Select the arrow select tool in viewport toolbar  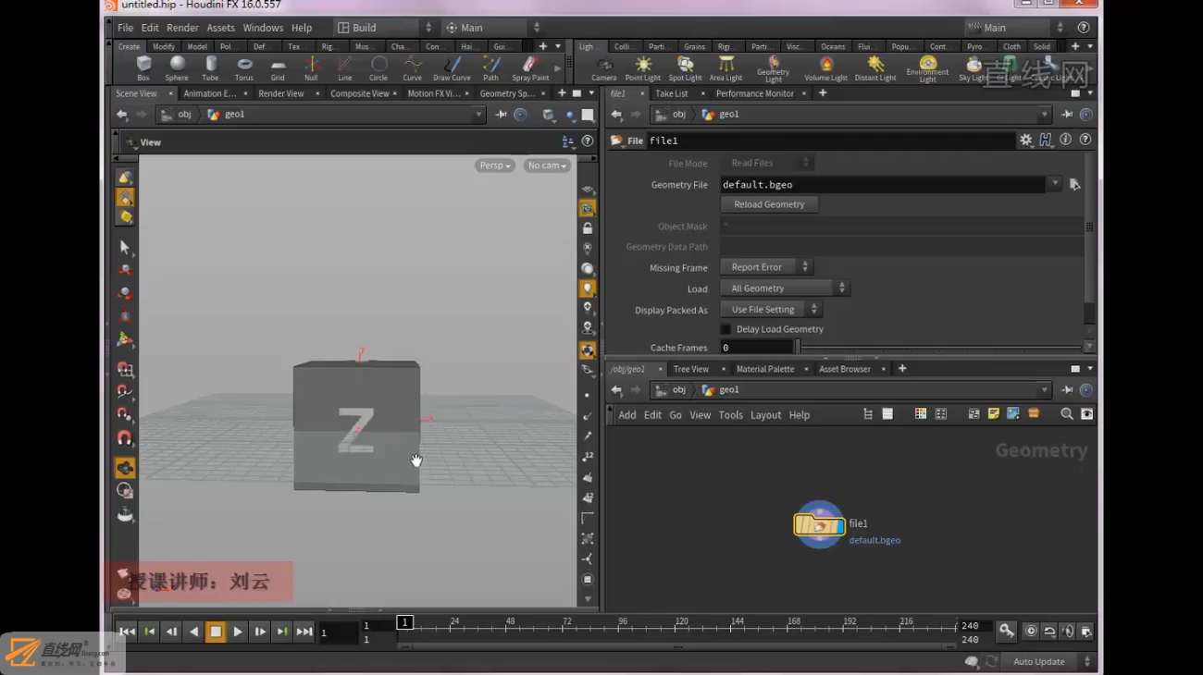[x=125, y=247]
